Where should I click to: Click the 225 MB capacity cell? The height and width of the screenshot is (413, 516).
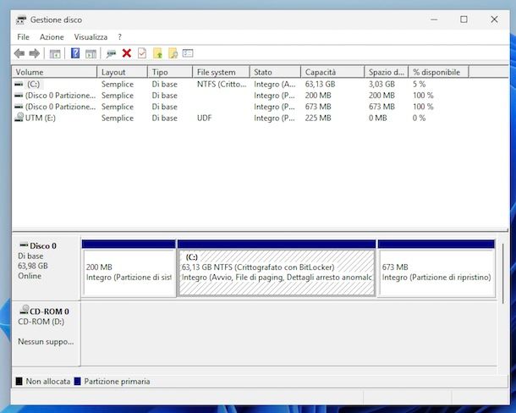pos(318,118)
